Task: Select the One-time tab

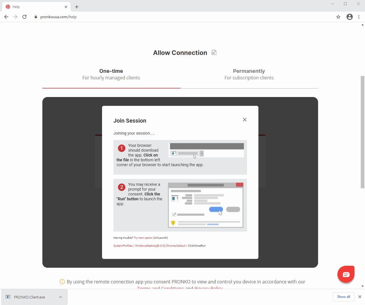Action: click(x=111, y=75)
